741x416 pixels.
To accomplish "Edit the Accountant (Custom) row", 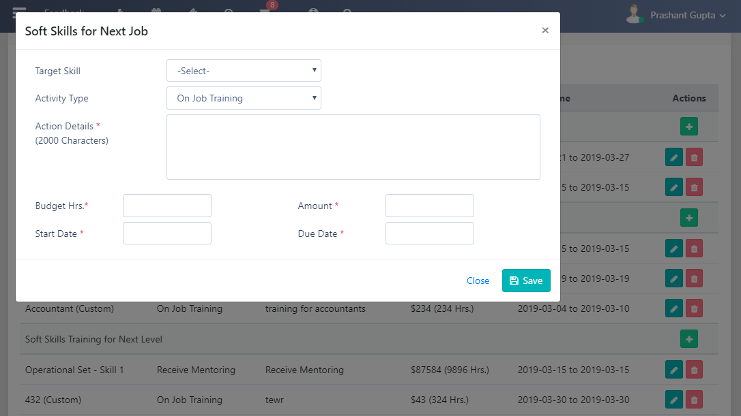I will click(x=673, y=308).
